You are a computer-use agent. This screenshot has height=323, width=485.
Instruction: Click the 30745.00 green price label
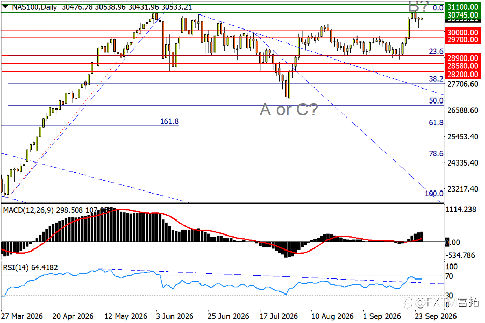click(x=462, y=14)
